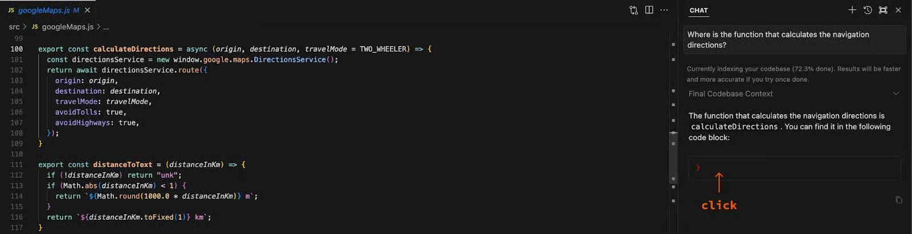
Task: Switch to the CHAT panel tab
Action: 698,10
